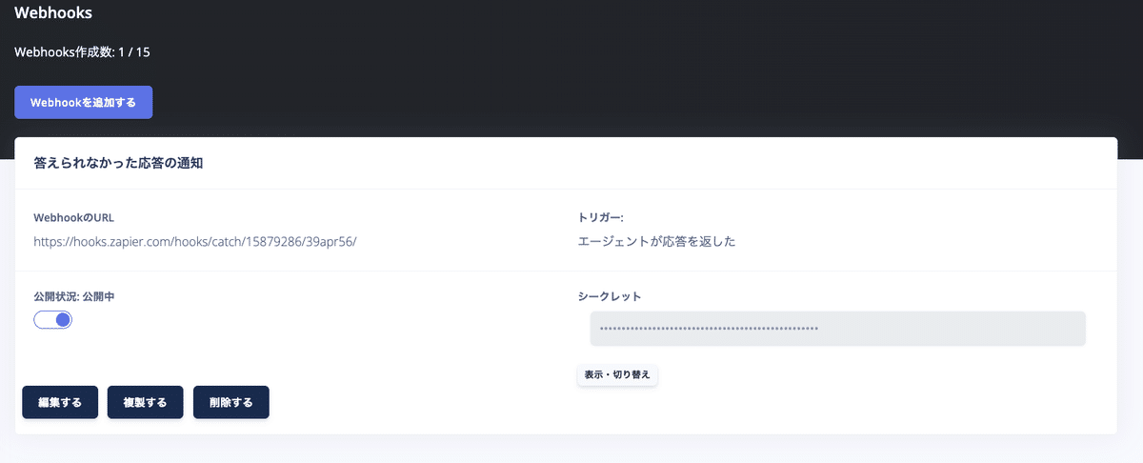Image resolution: width=1143 pixels, height=463 pixels.
Task: Click the 公開状況: 公開中 status label
Action: 74,296
